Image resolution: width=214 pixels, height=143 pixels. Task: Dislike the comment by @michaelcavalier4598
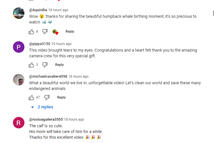(47, 97)
